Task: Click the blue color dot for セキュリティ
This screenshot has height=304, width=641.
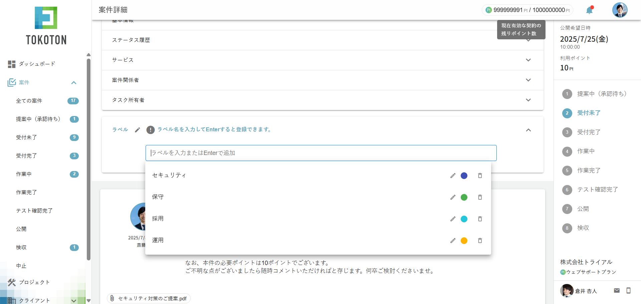Action: pyautogui.click(x=464, y=176)
